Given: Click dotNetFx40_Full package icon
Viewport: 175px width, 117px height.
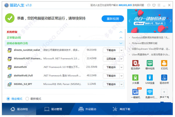Looking at the screenshot, I should coord(10,76).
